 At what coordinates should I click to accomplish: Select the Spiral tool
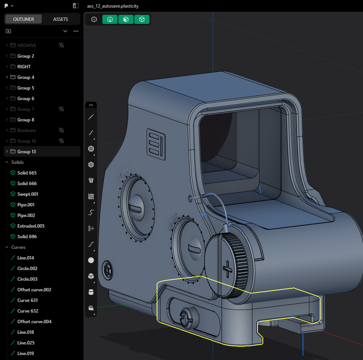[91, 180]
